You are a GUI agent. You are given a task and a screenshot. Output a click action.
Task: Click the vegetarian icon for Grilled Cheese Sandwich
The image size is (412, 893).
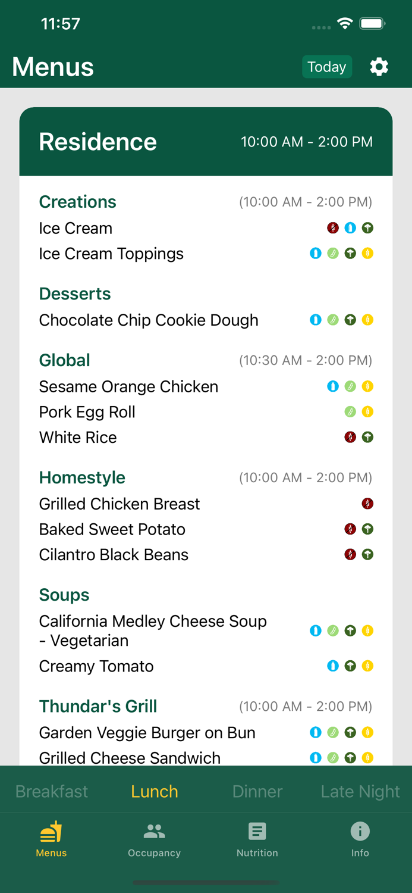click(350, 758)
